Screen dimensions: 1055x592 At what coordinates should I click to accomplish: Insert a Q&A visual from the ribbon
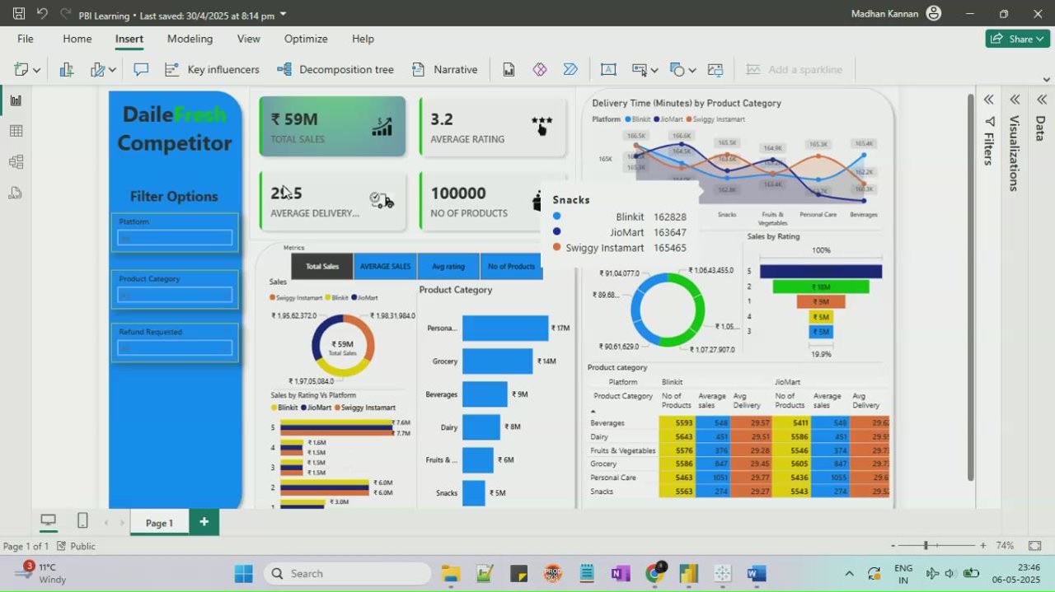point(141,70)
